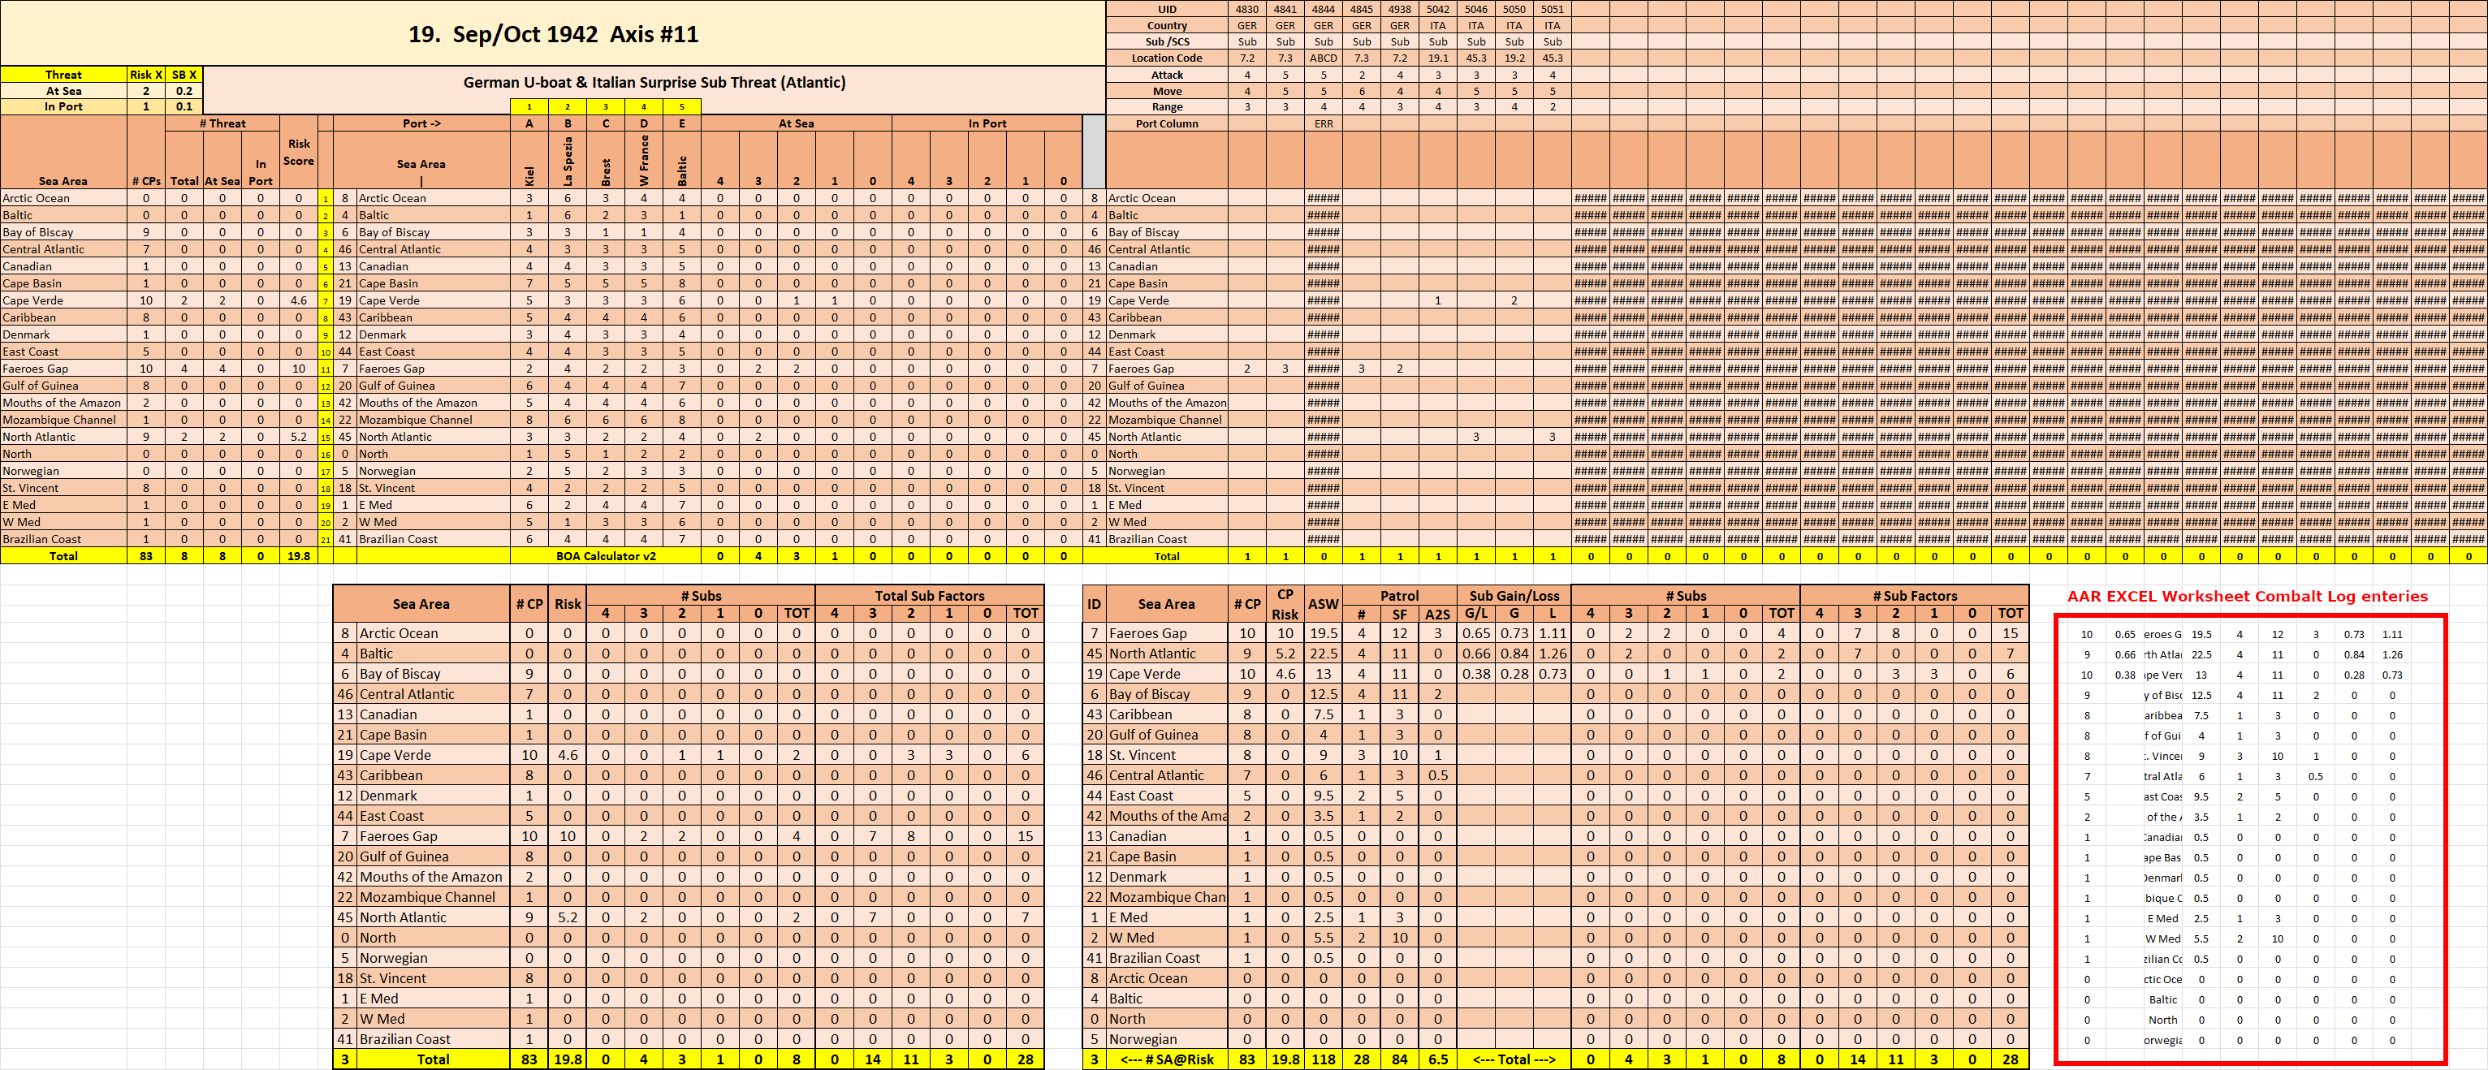
Task: Select UID cell "4830"
Action: (1247, 9)
